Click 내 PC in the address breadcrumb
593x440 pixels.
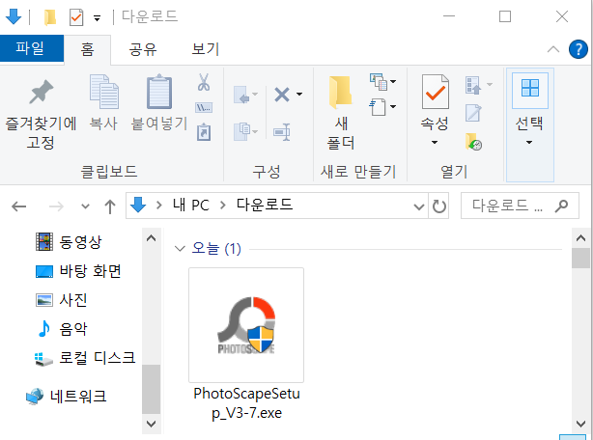coord(190,206)
